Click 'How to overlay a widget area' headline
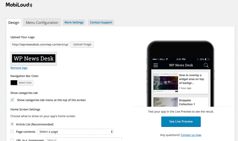238x141 pixels. [192, 79]
